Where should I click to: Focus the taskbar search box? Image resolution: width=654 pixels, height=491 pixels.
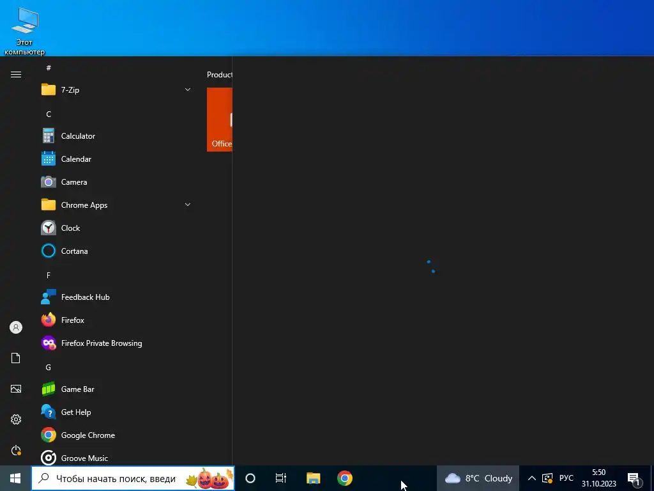point(133,478)
